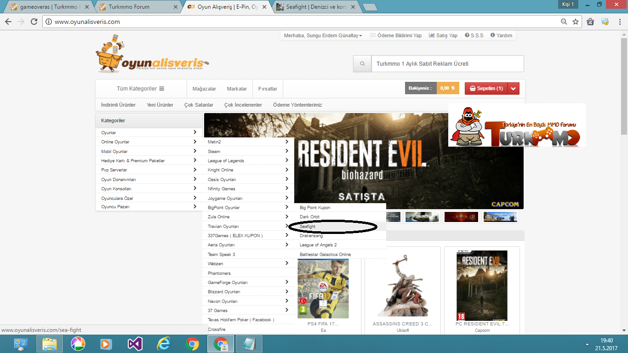Open Visual Studio from taskbar
628x353 pixels.
tap(135, 344)
